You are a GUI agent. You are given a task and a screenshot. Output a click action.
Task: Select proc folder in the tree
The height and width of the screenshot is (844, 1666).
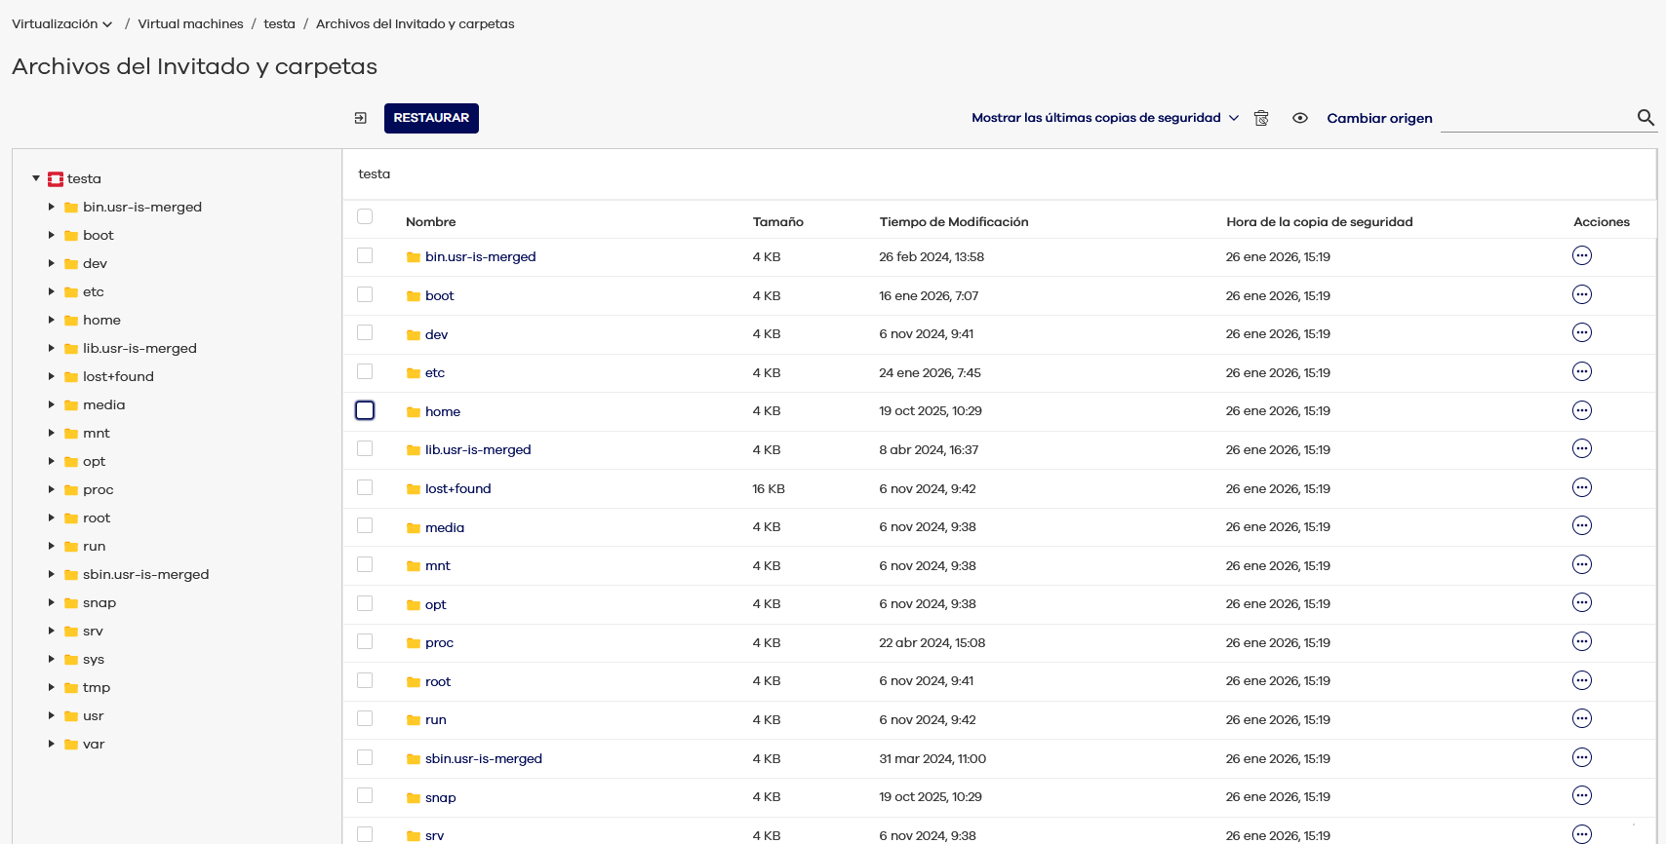coord(99,490)
